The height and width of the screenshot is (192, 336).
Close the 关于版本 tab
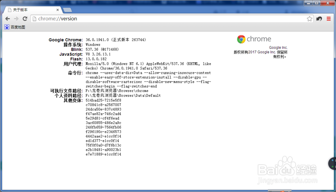57,10
